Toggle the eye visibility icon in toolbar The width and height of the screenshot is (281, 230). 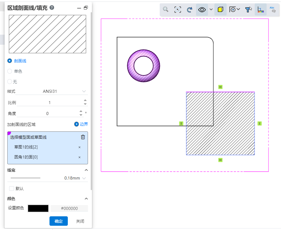[202, 9]
